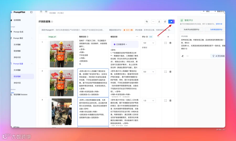Click the upload/export icon in toolbar
The width and height of the screenshot is (236, 141).
[159, 22]
